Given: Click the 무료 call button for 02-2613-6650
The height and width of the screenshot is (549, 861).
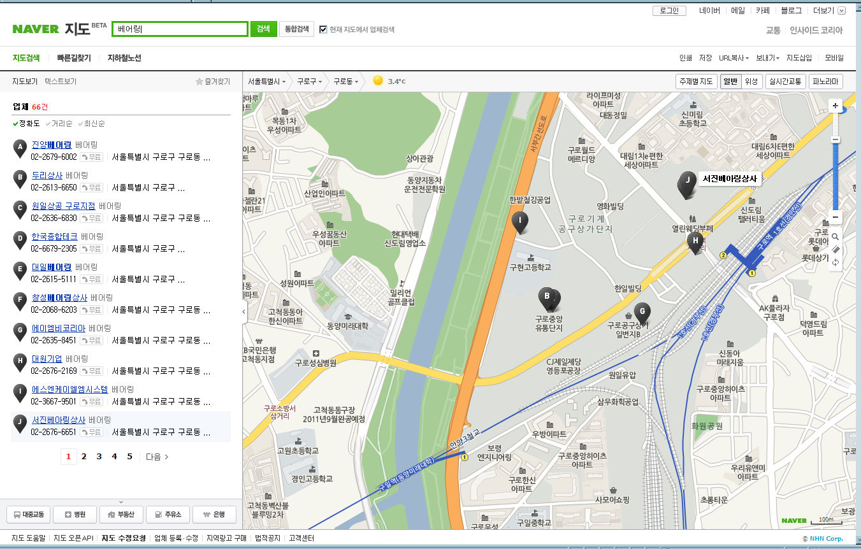Looking at the screenshot, I should tap(91, 187).
